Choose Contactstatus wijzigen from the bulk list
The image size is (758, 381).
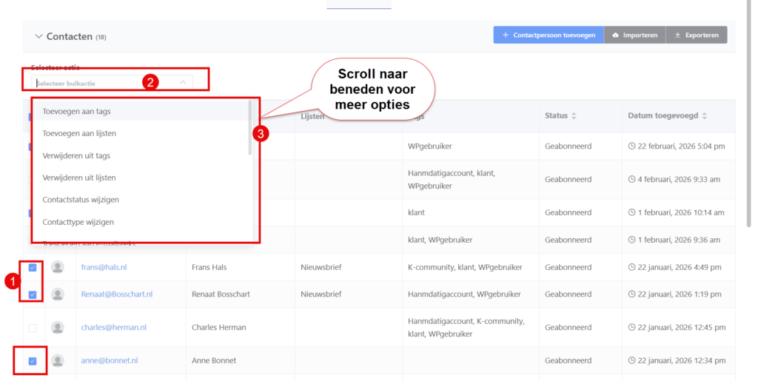(81, 200)
